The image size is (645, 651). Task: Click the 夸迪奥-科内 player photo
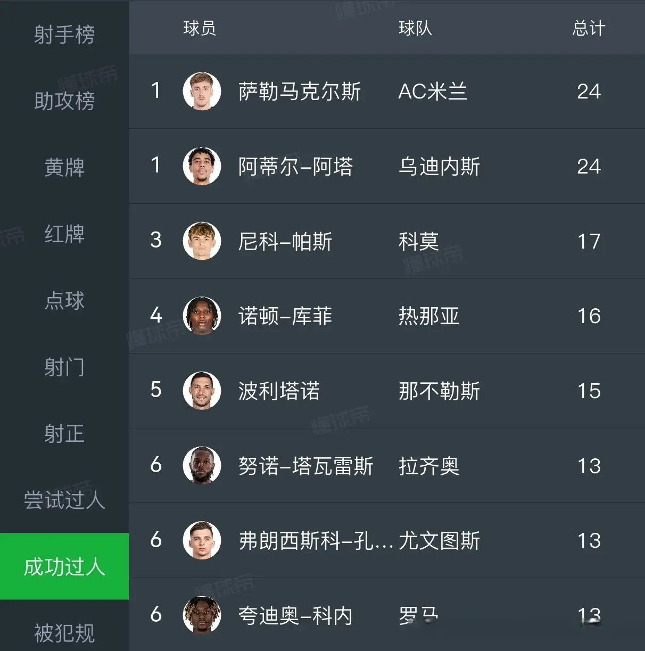coord(202,615)
